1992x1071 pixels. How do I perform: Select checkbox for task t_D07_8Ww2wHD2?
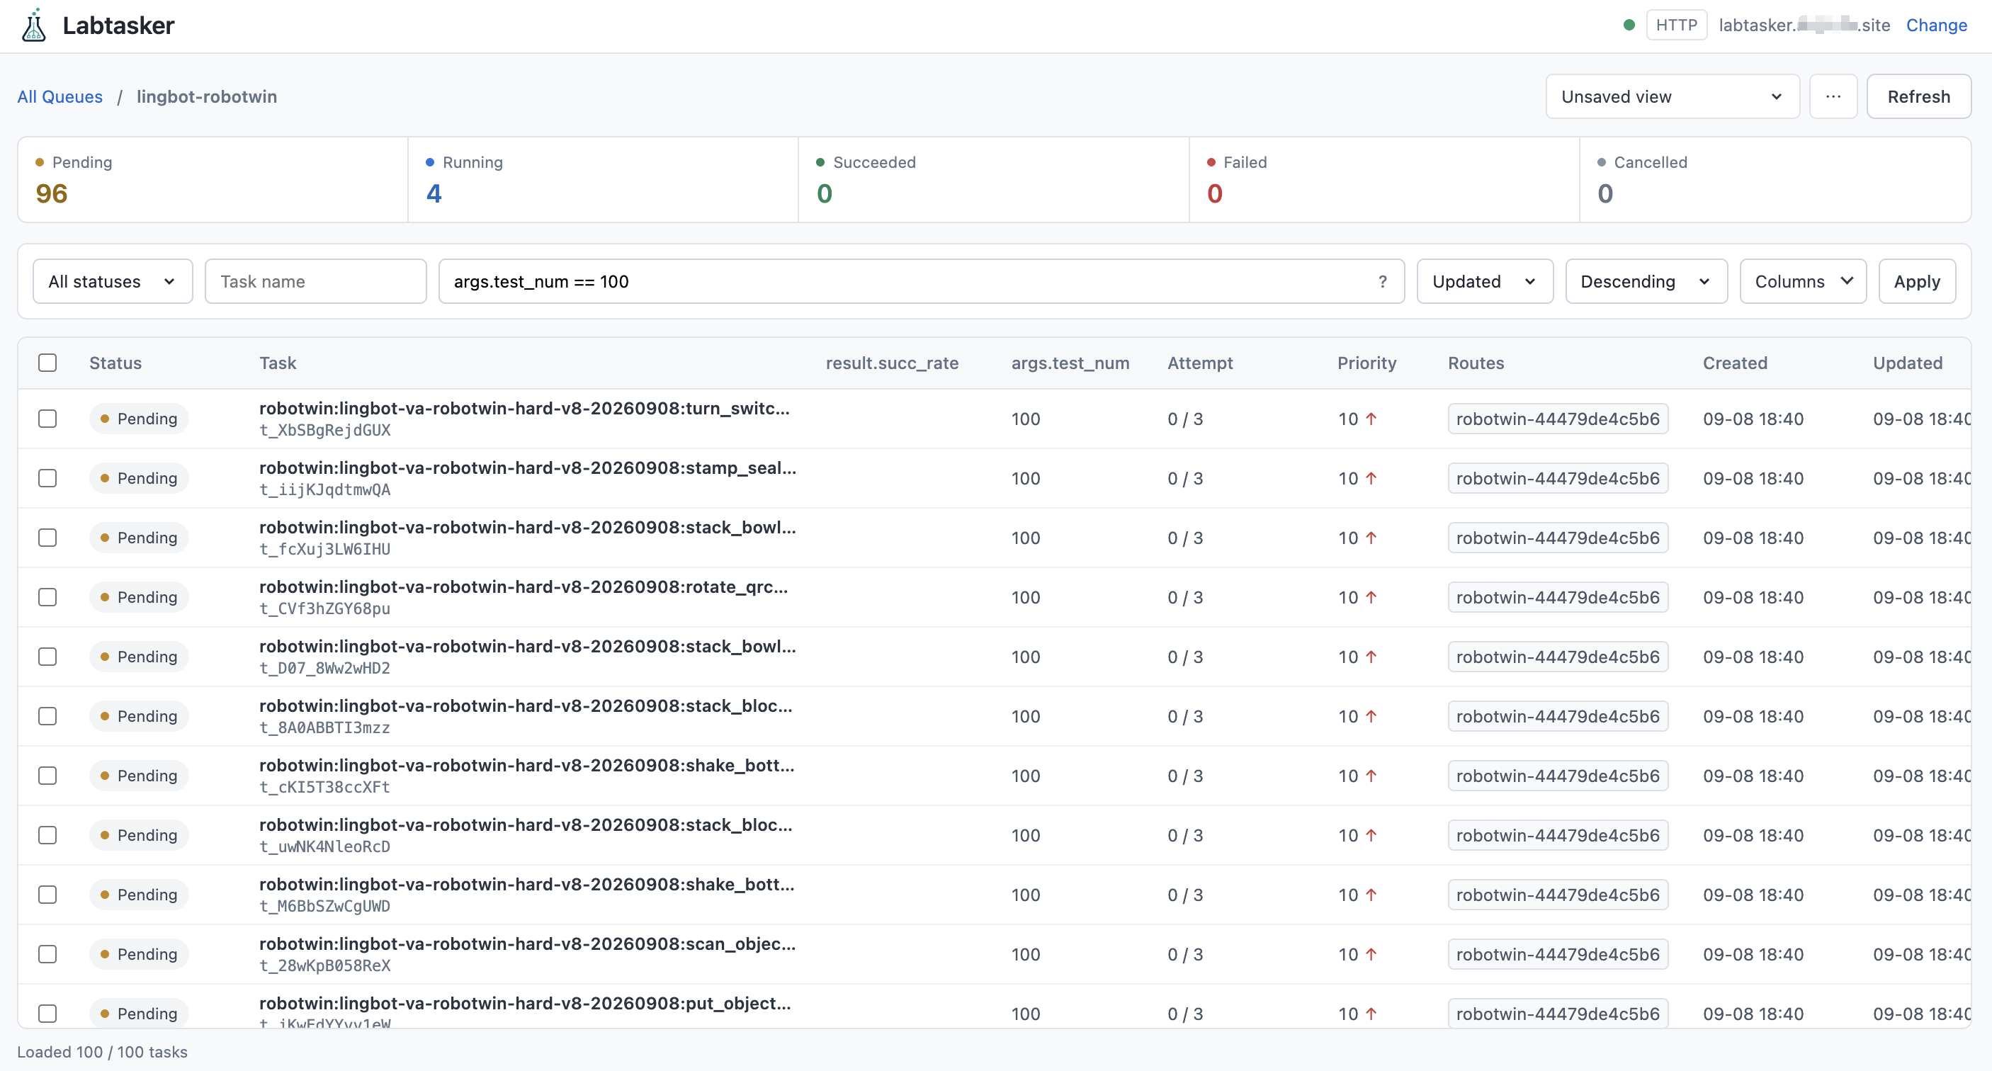click(48, 657)
